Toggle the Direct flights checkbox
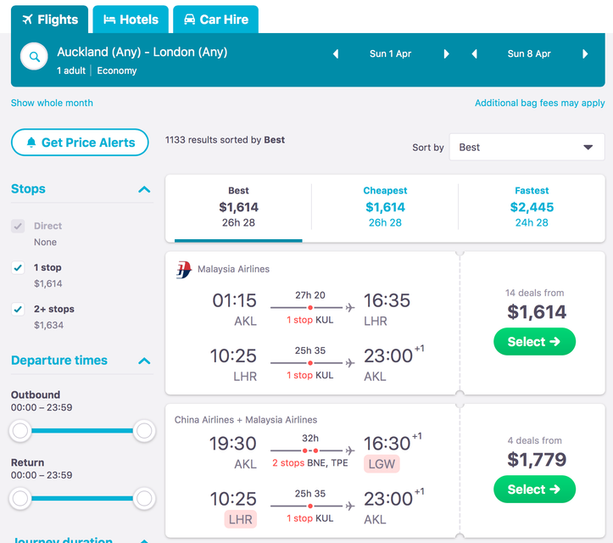Image resolution: width=613 pixels, height=543 pixels. click(18, 227)
